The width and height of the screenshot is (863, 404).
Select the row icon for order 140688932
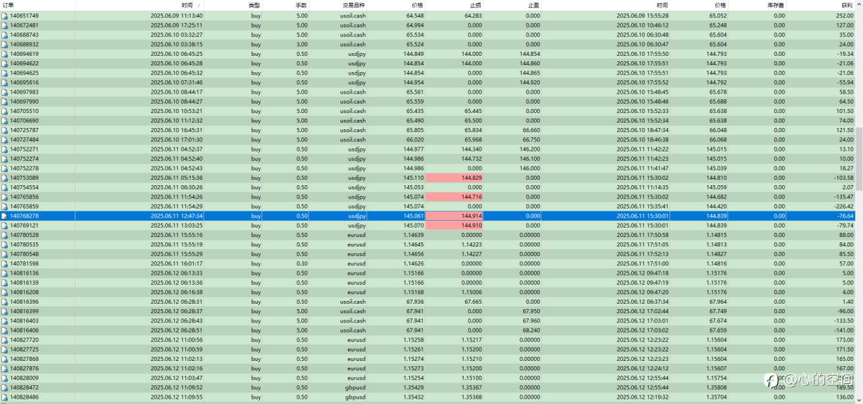[4, 44]
